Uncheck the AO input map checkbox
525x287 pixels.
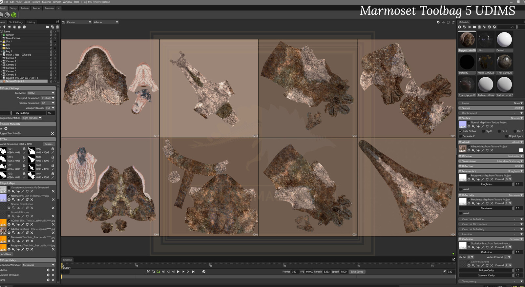(x=9, y=221)
